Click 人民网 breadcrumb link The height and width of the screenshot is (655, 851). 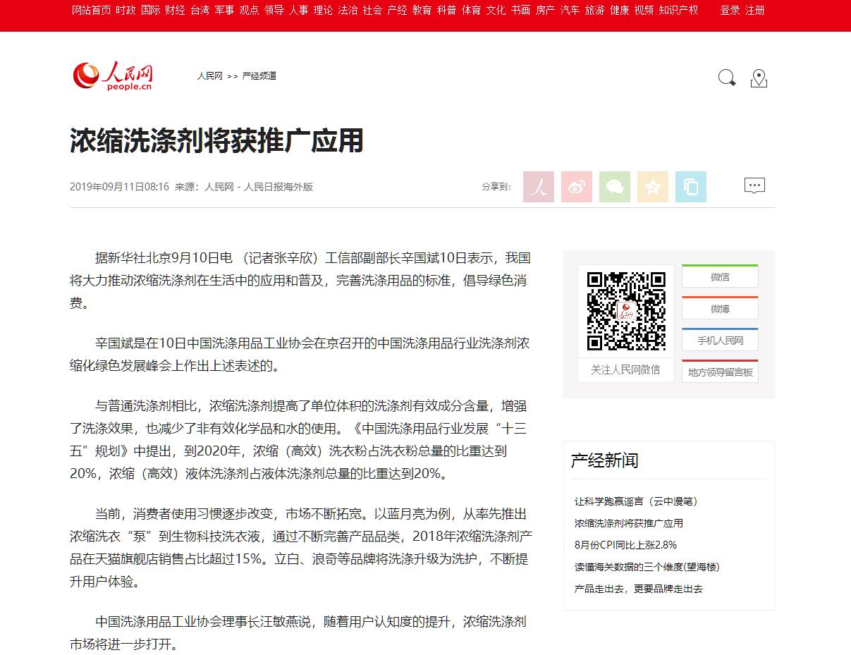[x=210, y=76]
